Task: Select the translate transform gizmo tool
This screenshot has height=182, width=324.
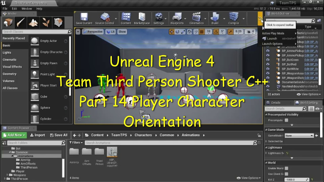Action: pyautogui.click(x=172, y=32)
